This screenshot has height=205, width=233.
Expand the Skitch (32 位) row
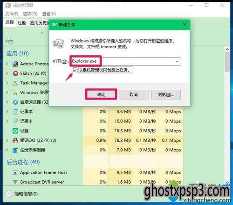[x=7, y=73]
